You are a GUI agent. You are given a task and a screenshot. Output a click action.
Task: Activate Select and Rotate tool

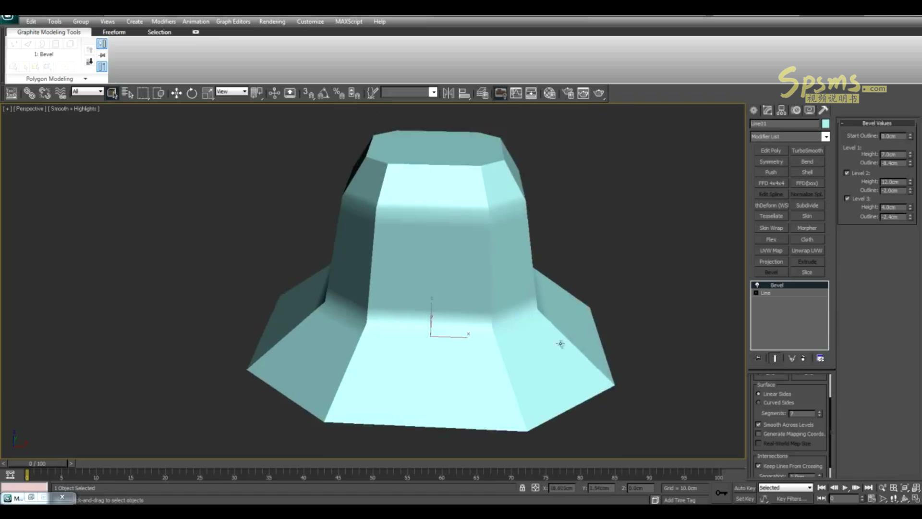coord(192,93)
